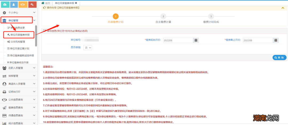This screenshot has height=125, width=288.
Task: Expand the 统计信息查询 menu chevron
Action: 34,123
